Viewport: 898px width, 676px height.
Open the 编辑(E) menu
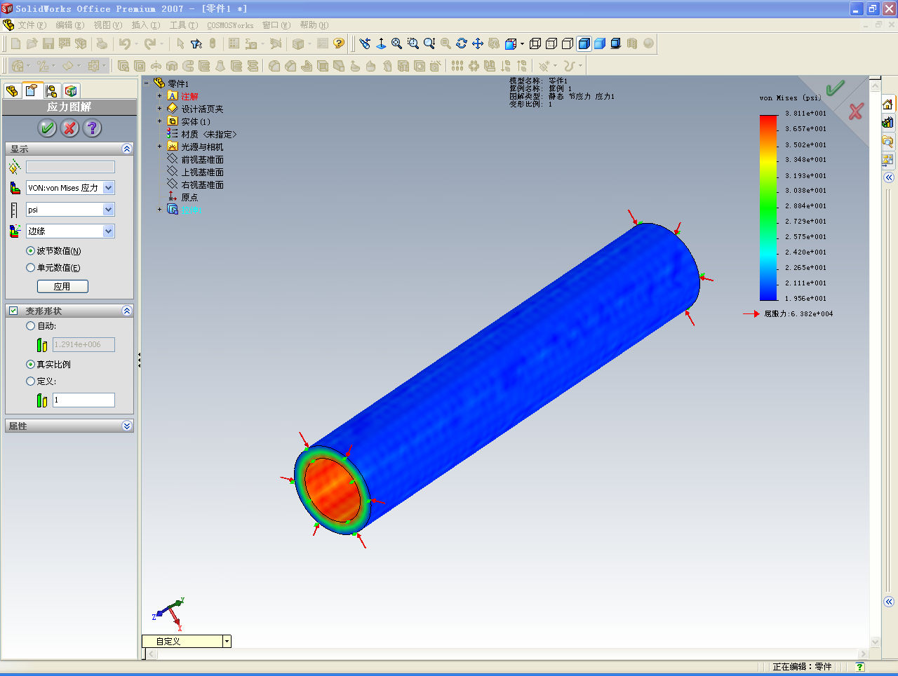tap(69, 25)
